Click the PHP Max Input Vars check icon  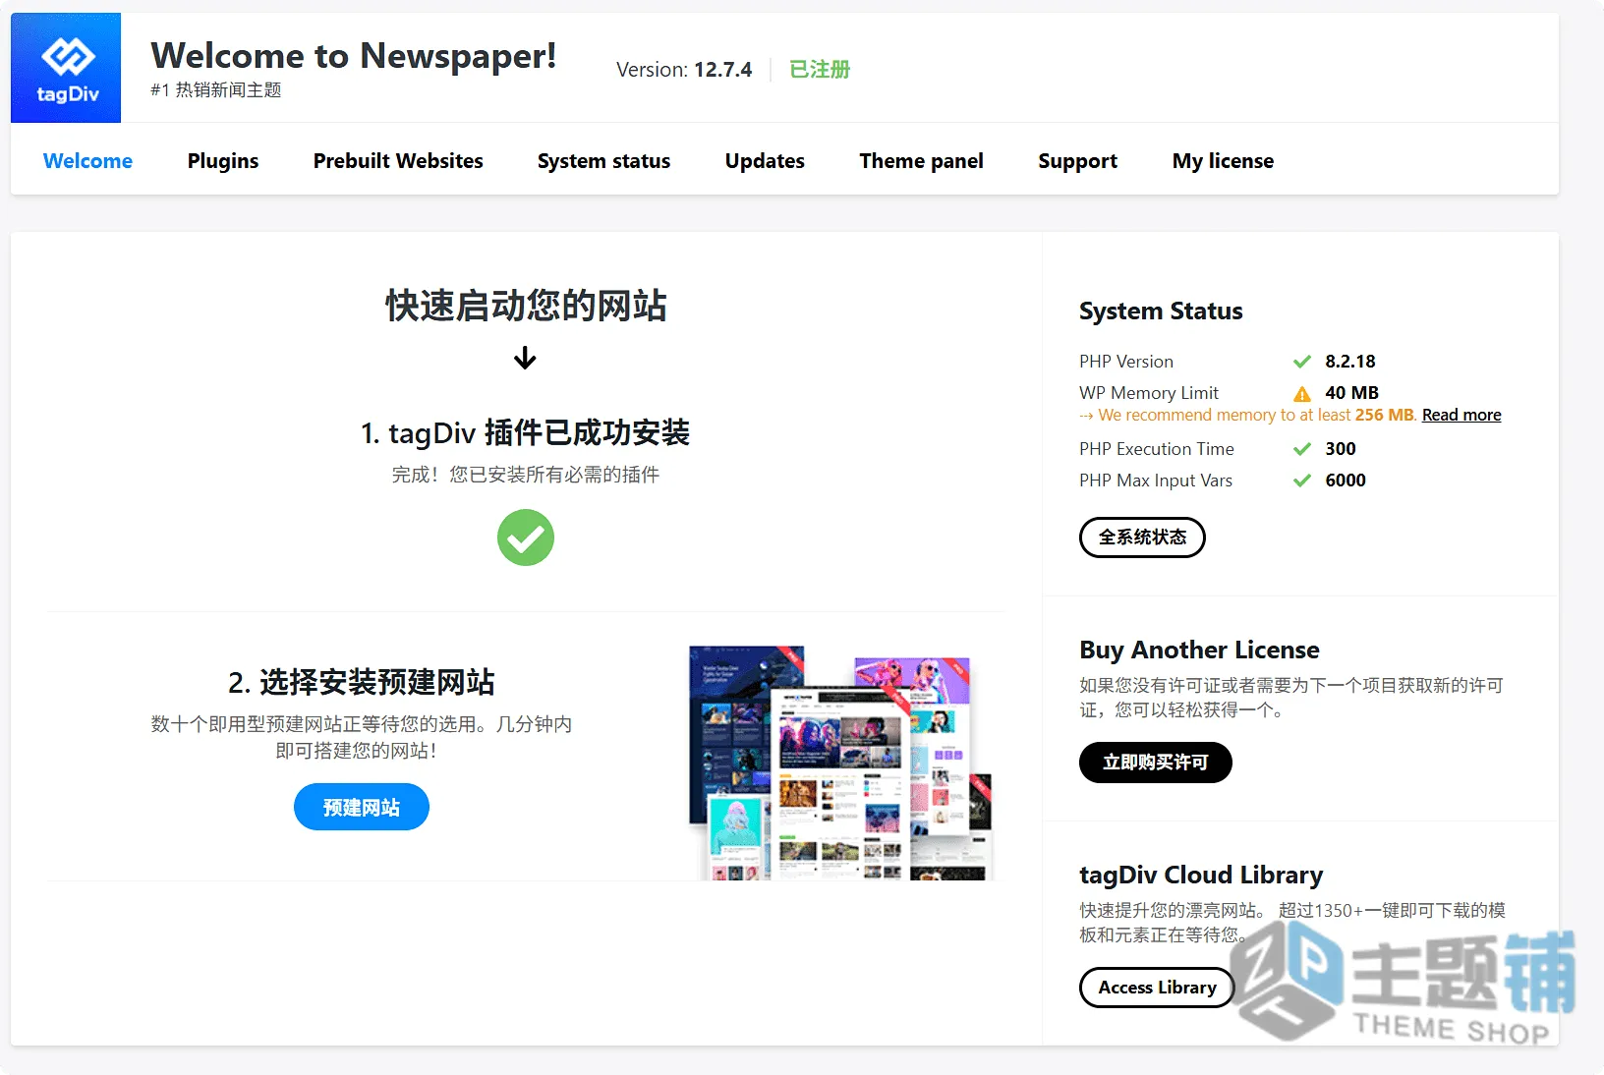click(x=1302, y=481)
